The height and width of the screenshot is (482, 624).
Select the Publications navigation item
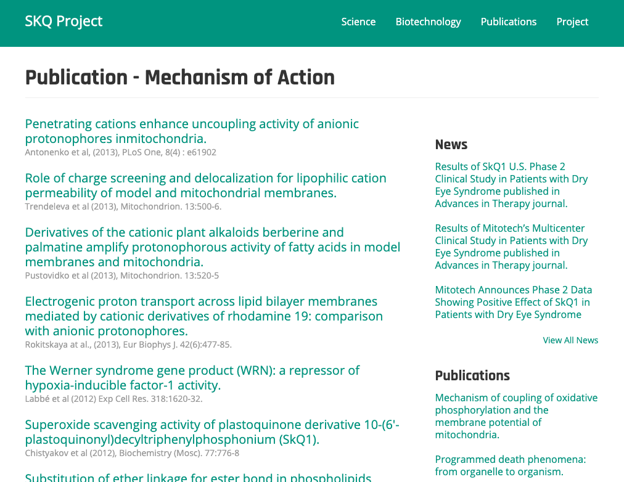509,22
